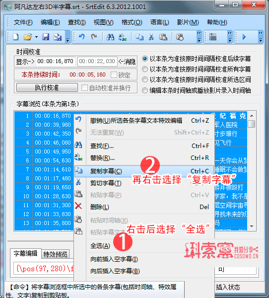Check 自动校准并换行 option
This screenshot has width=269, height=298.
84,88
